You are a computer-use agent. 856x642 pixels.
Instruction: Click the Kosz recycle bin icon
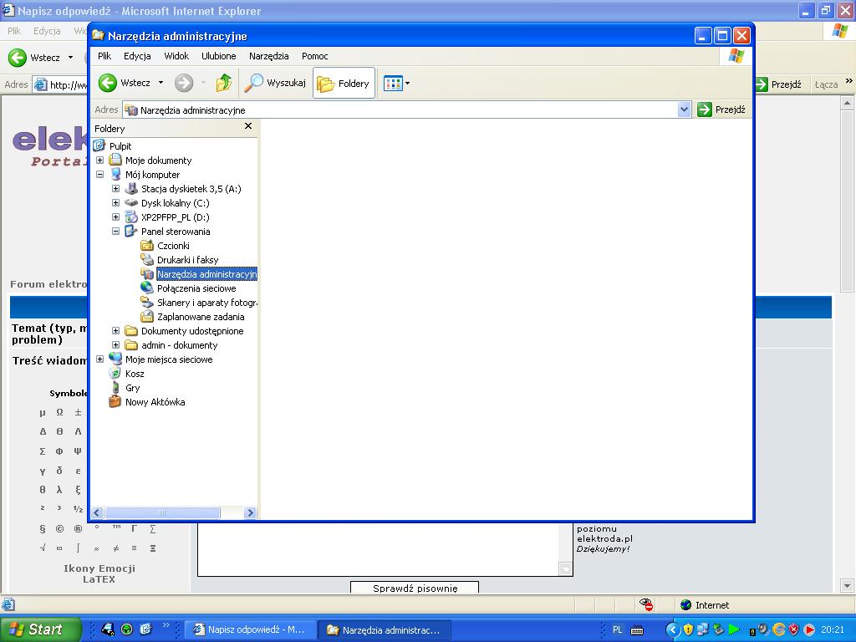pyautogui.click(x=115, y=374)
